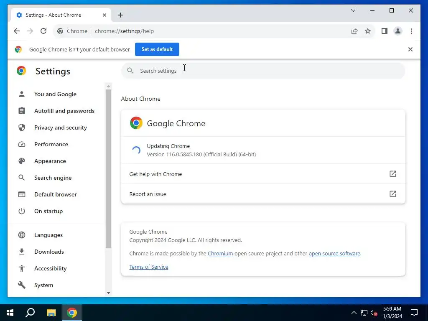Image resolution: width=428 pixels, height=321 pixels.
Task: Open external link icon for Report an issue
Action: 392,194
